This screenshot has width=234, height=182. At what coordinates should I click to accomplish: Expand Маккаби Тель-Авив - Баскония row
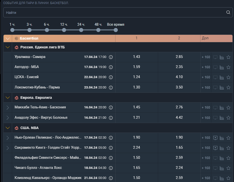click(8, 108)
